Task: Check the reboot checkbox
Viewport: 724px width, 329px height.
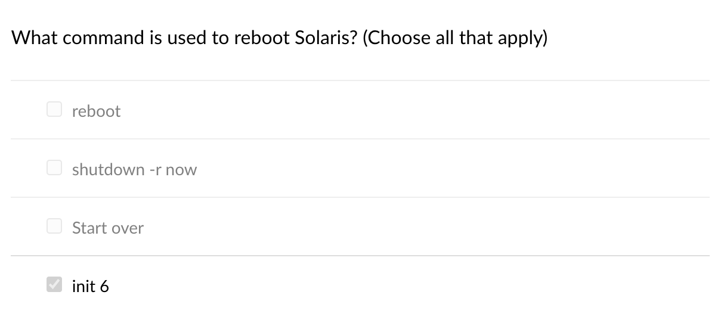Action: tap(54, 110)
